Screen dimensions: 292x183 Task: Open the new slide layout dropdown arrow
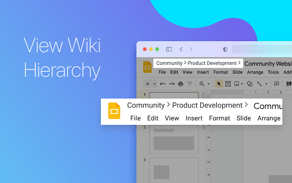155,84
